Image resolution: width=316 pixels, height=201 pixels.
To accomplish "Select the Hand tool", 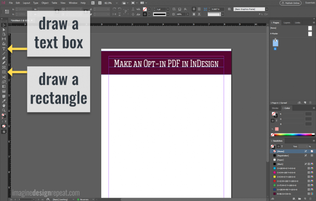I will (x=4, y=106).
